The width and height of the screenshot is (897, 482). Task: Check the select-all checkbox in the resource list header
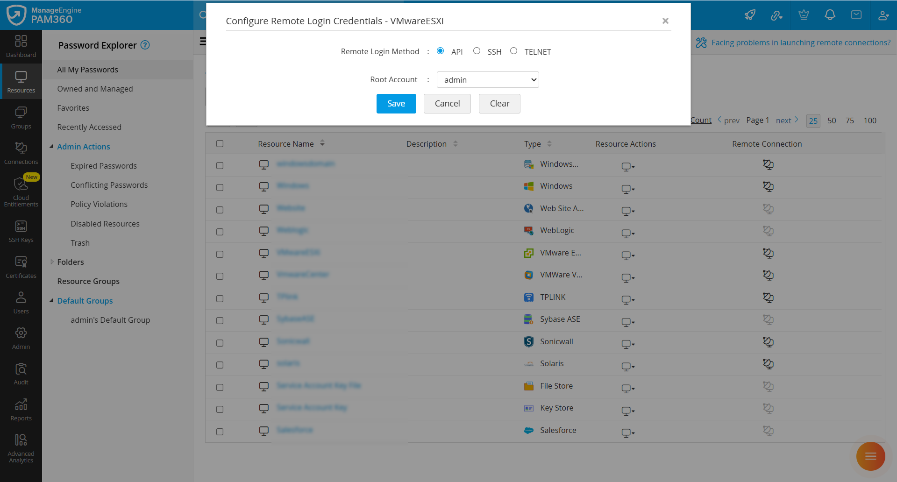[x=220, y=143]
